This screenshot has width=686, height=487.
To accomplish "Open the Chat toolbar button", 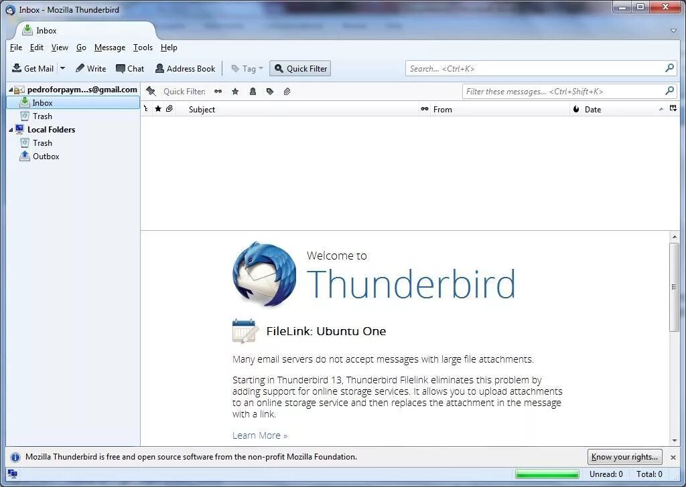I will click(130, 69).
